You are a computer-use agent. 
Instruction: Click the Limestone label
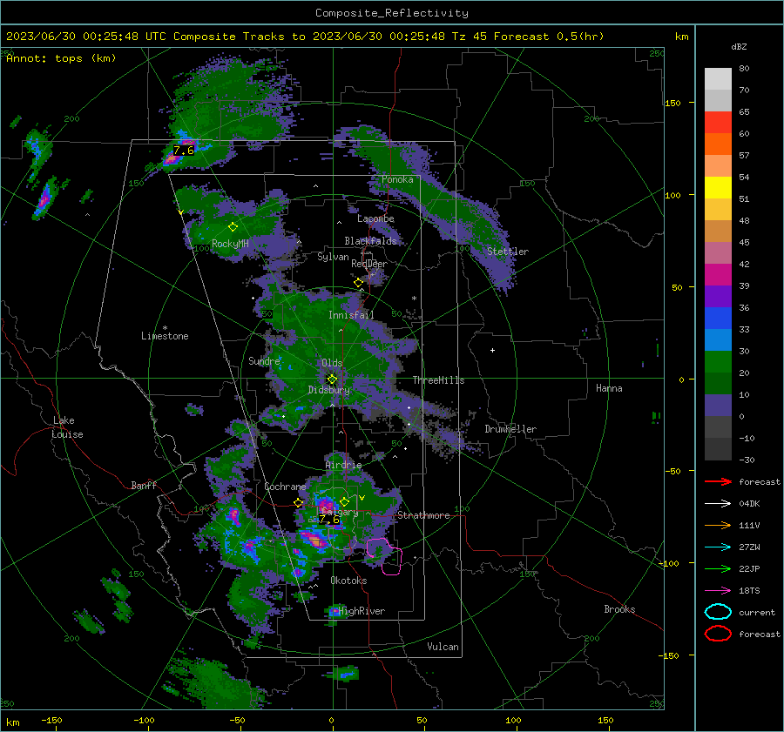pos(165,336)
